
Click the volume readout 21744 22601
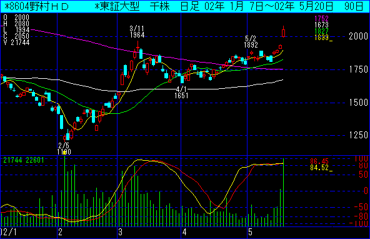coord(24,160)
